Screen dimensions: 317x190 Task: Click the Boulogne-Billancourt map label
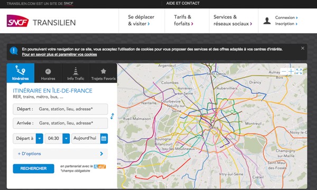click(x=163, y=141)
